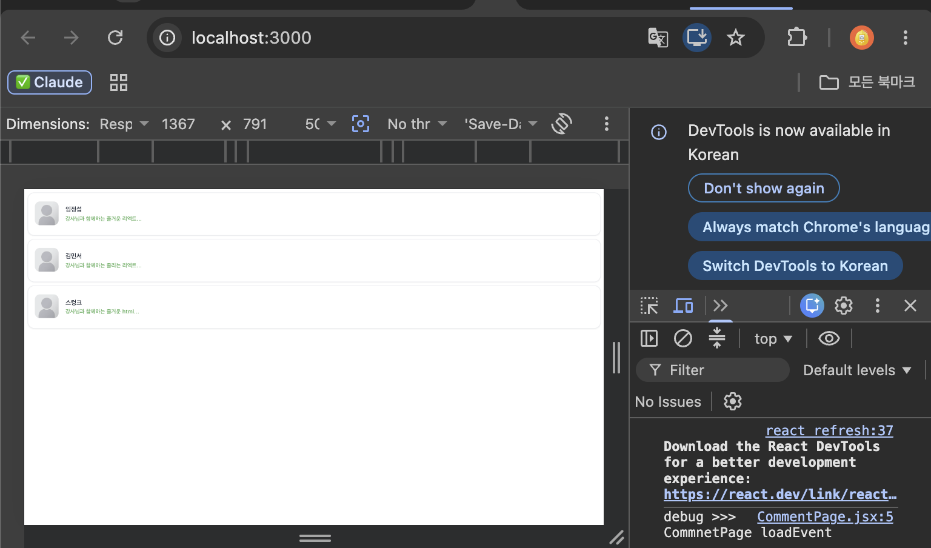Click the No Issues label
The image size is (931, 548).
click(668, 402)
